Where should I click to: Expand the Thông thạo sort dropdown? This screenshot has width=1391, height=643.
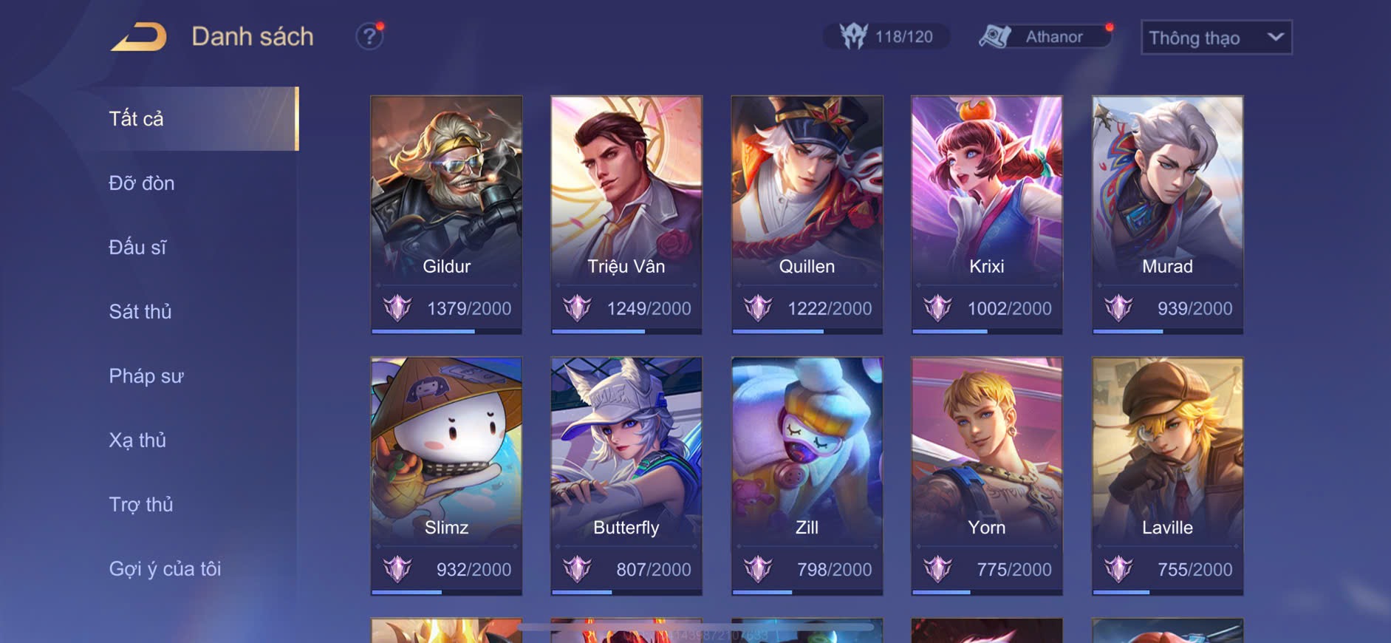[x=1216, y=37]
